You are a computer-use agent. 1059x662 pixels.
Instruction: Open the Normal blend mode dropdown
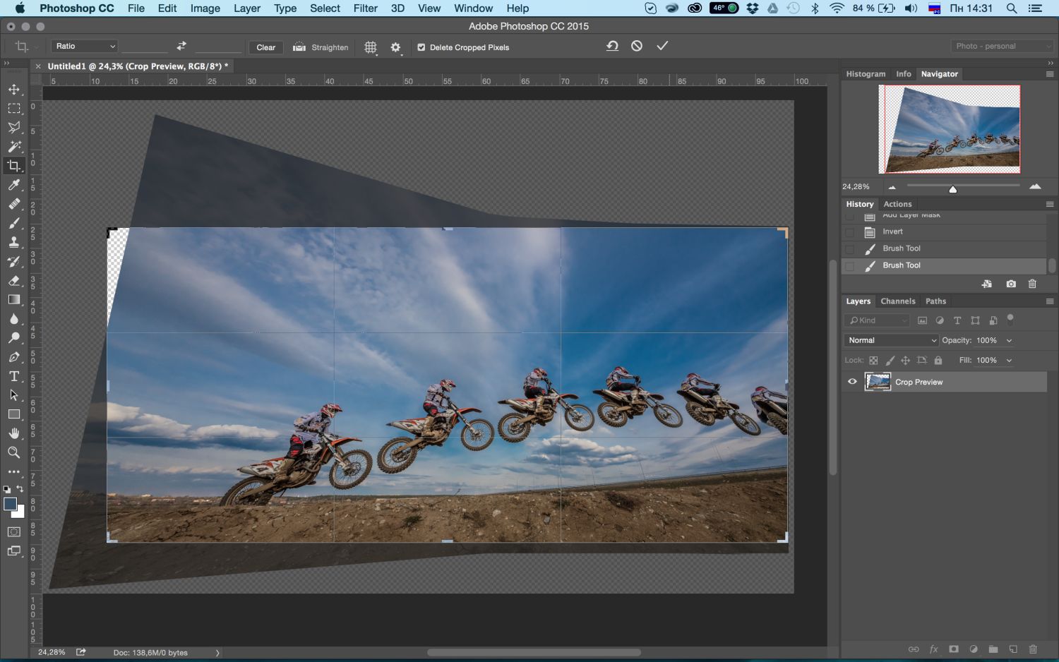[891, 340]
